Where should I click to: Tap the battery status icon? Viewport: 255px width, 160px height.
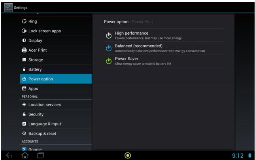(250, 155)
